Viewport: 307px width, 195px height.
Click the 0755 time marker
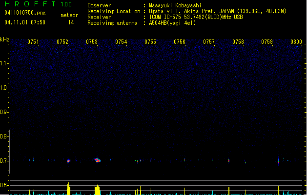pos(150,42)
